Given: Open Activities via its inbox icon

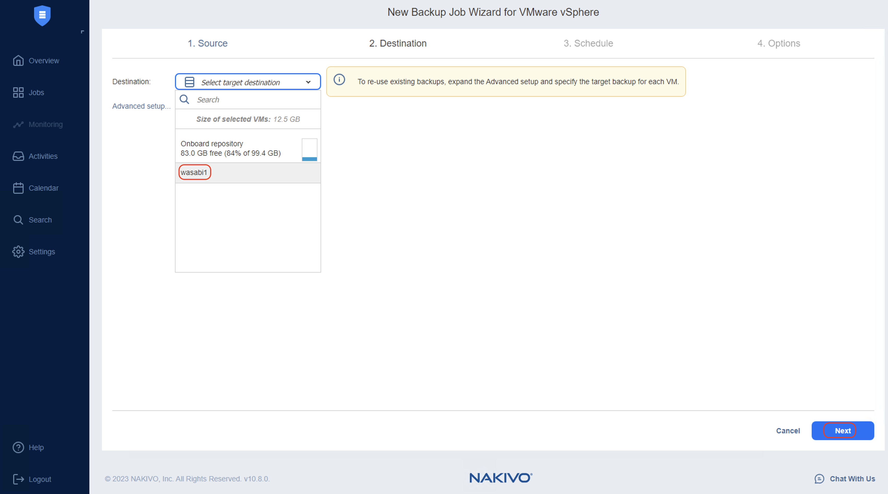Looking at the screenshot, I should pos(18,156).
